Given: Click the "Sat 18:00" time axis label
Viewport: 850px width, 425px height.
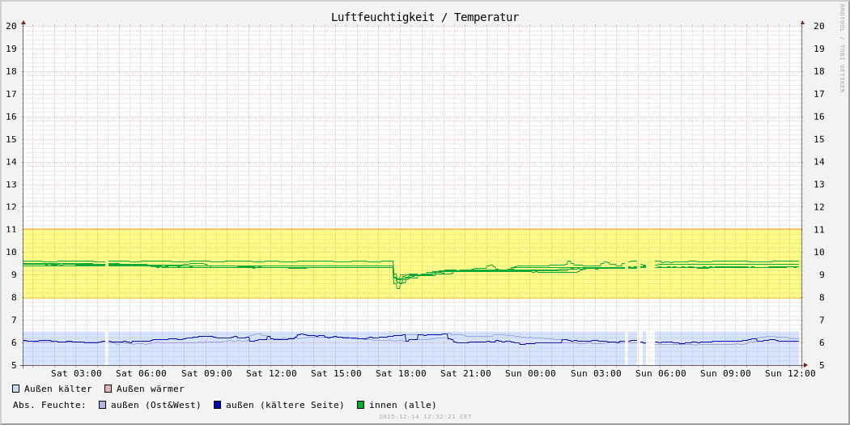Looking at the screenshot, I should (401, 373).
